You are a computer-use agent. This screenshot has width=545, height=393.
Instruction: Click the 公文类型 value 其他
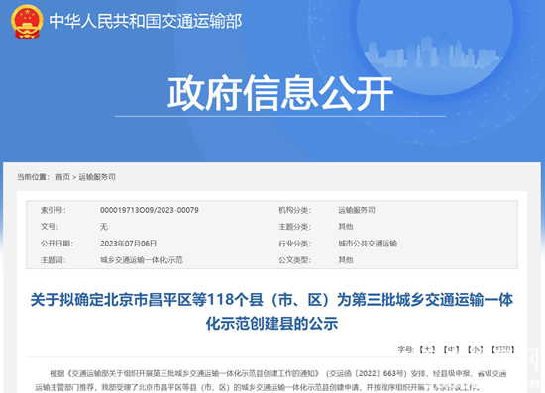(346, 260)
